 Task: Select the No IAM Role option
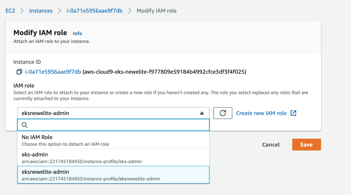click(x=113, y=140)
